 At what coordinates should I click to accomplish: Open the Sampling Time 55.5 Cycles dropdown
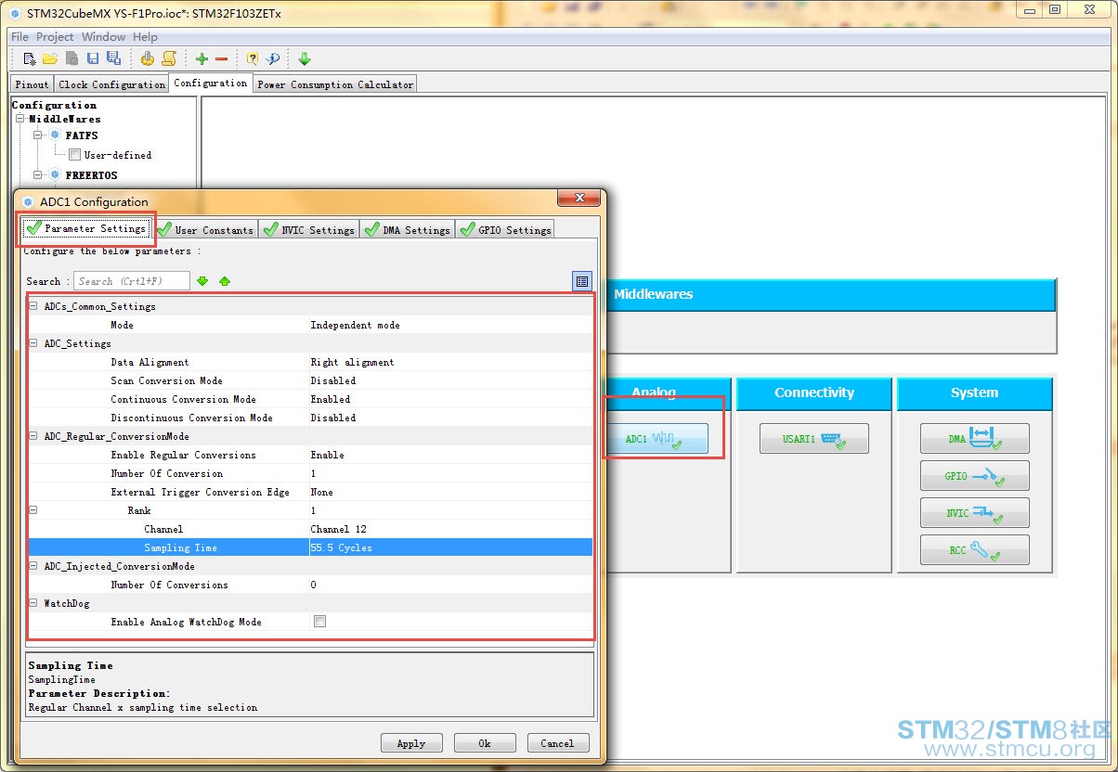pyautogui.click(x=450, y=547)
